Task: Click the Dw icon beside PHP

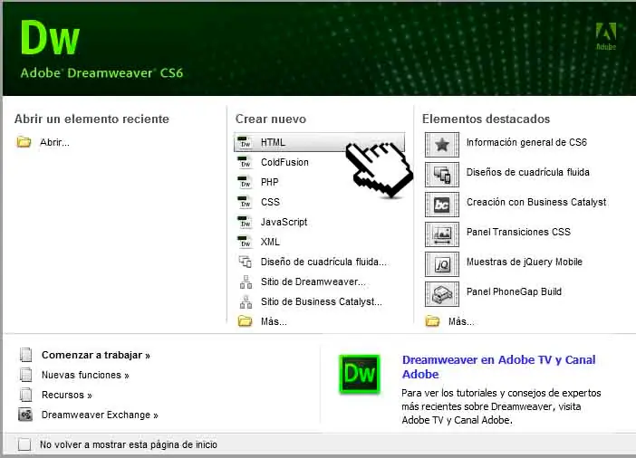Action: pos(245,182)
